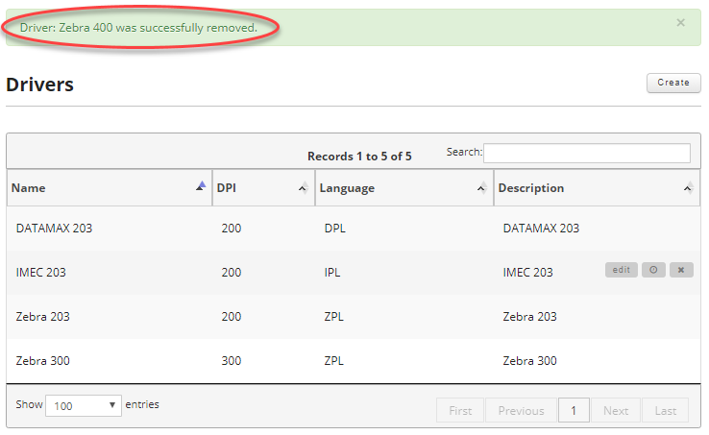Click the Zebra 400 successfully removed message
This screenshot has height=435, width=709.
click(138, 28)
